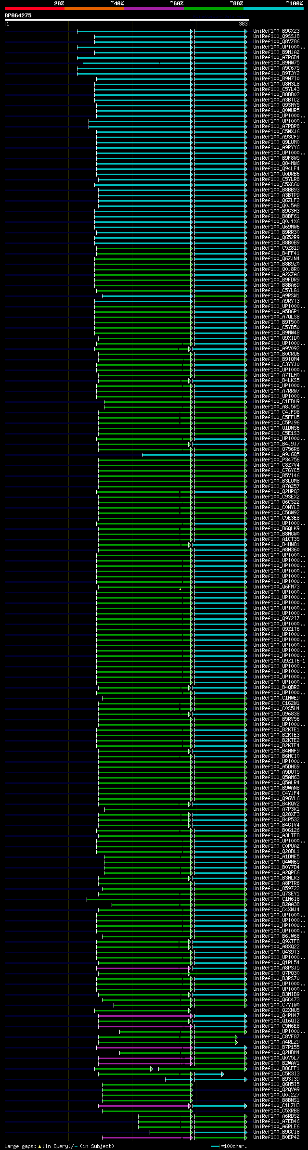This screenshot has width=308, height=1150.
Task: Click the cyan ~100% identity legend bar
Action: coord(273,9)
